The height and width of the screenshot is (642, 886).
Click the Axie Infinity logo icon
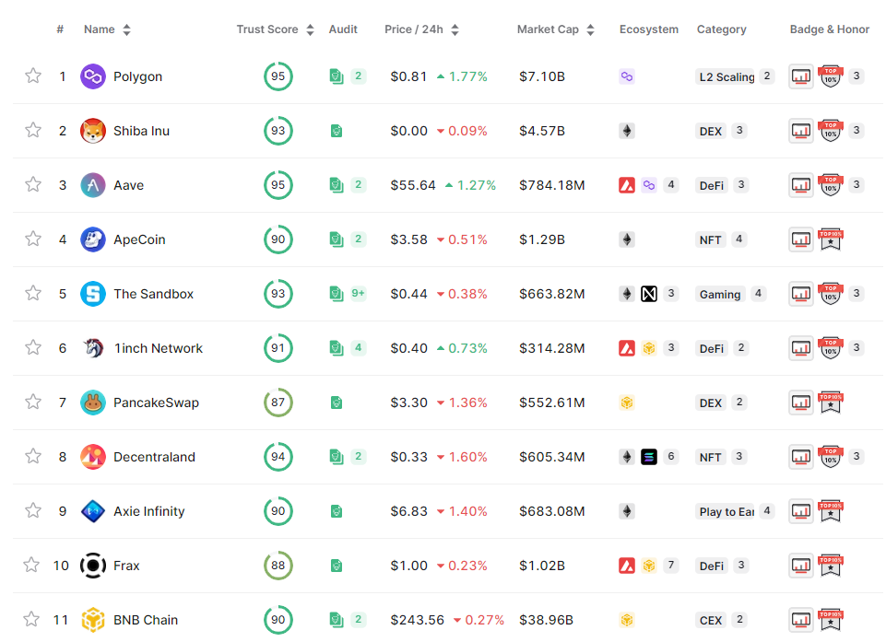[x=93, y=511]
